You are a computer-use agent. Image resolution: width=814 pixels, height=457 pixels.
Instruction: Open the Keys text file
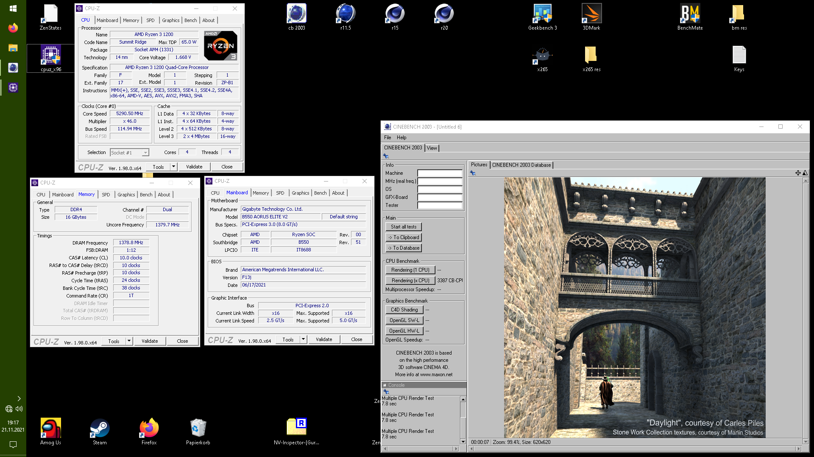(x=739, y=59)
